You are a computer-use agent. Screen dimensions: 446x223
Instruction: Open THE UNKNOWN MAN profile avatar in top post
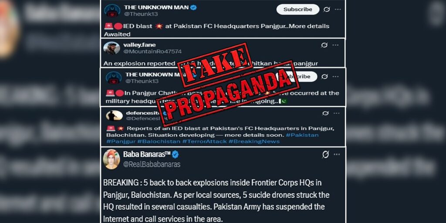click(112, 11)
